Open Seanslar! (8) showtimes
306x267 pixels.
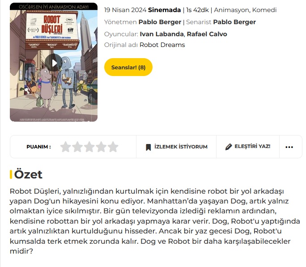pyautogui.click(x=128, y=67)
